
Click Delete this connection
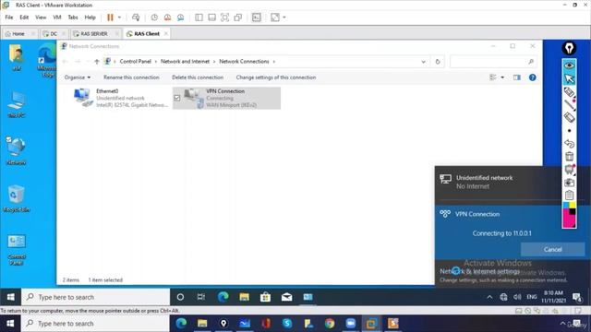(198, 77)
